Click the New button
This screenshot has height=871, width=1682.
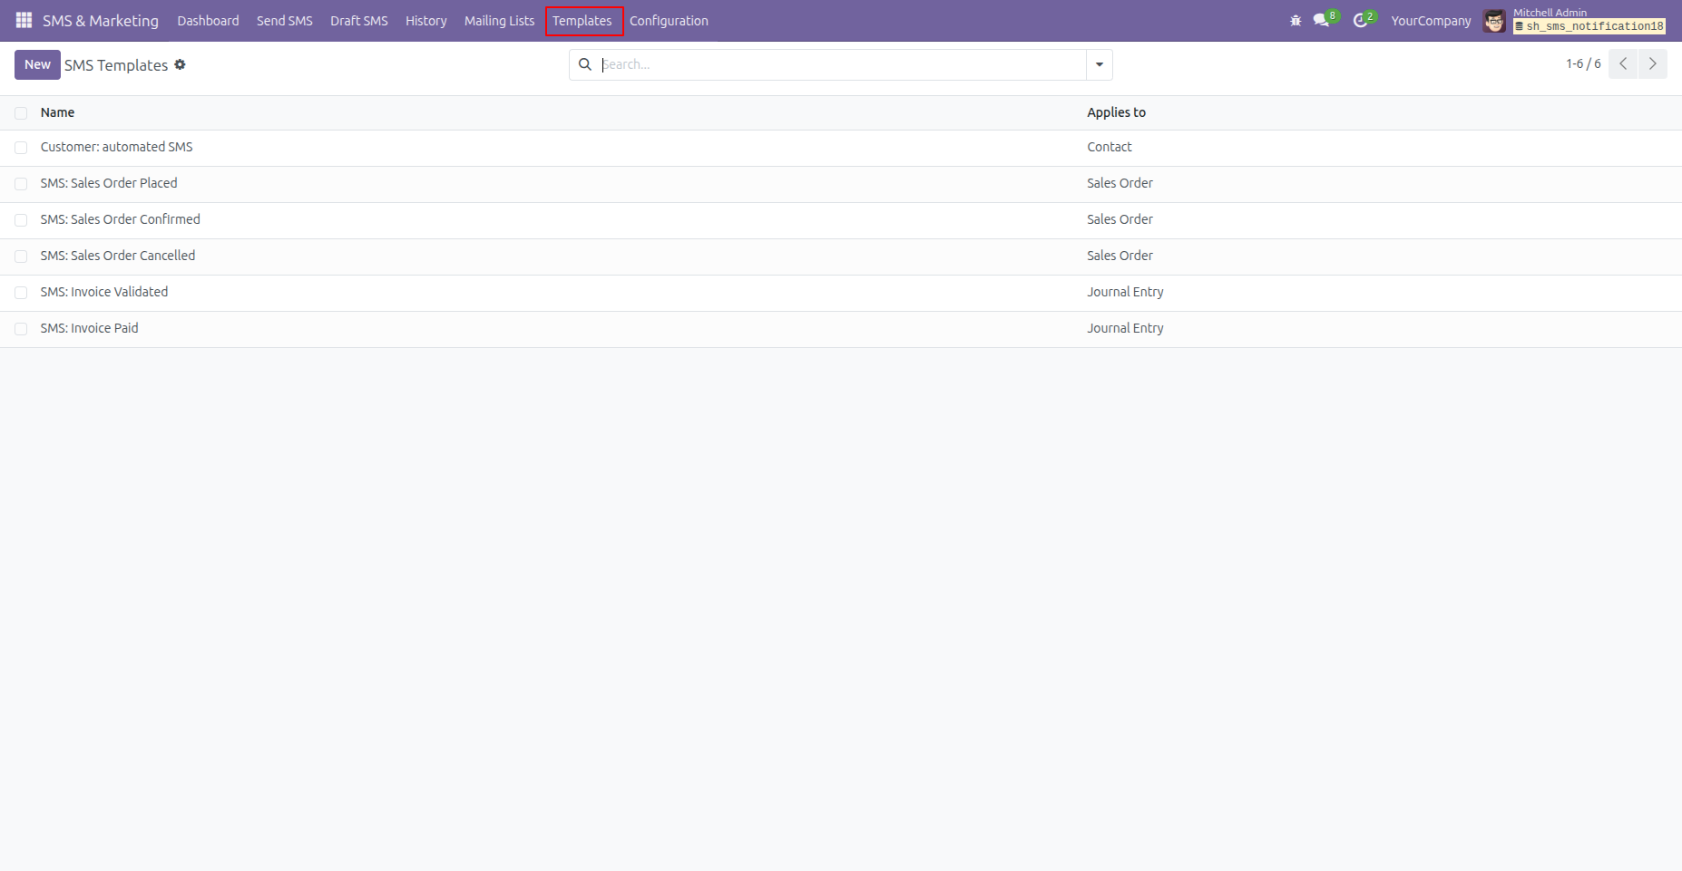(x=37, y=64)
